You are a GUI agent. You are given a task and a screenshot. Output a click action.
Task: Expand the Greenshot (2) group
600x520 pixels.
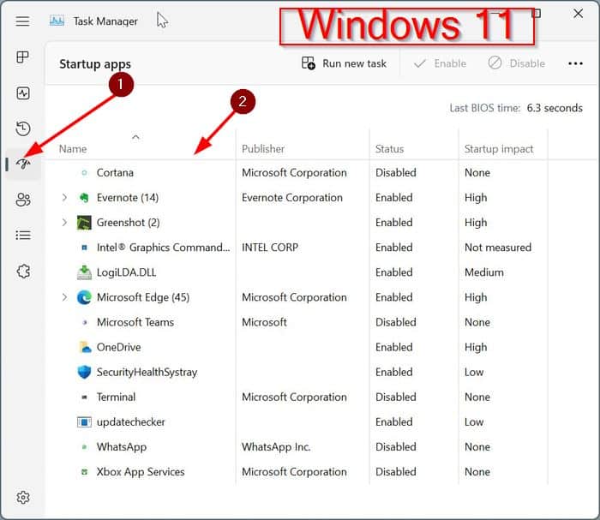64,223
